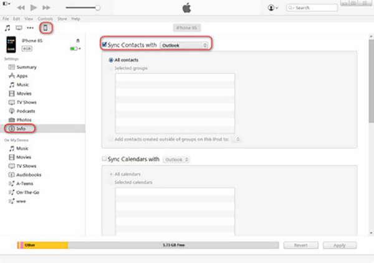Select Selected calendars radio button
Viewport: 374px width, 263px height.
coord(111,183)
